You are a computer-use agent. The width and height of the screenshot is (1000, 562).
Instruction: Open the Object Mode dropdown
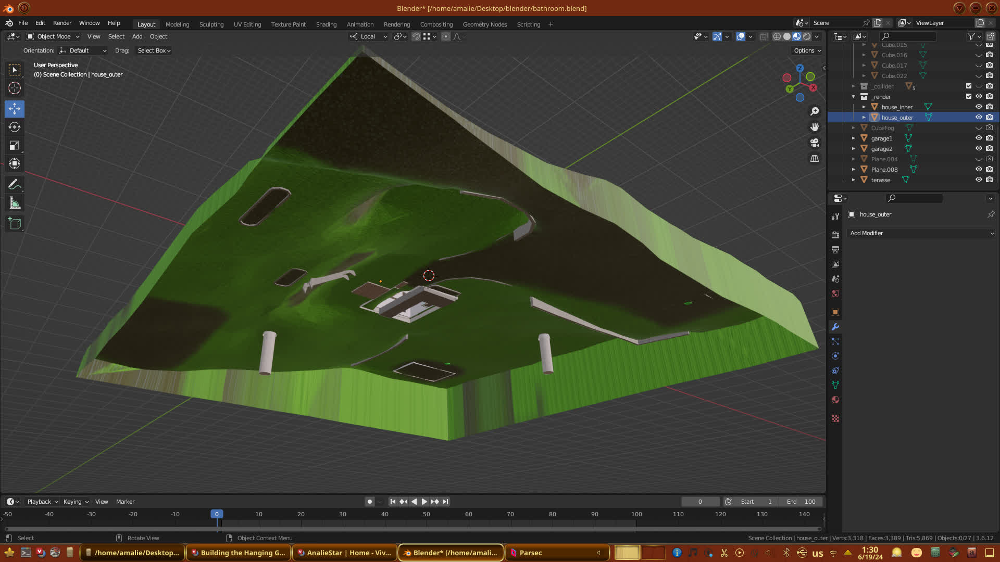[53, 36]
